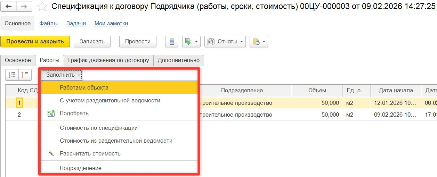This screenshot has height=177, width=437.
Task: Click the Подобрать icon in menu
Action: pyautogui.click(x=51, y=113)
